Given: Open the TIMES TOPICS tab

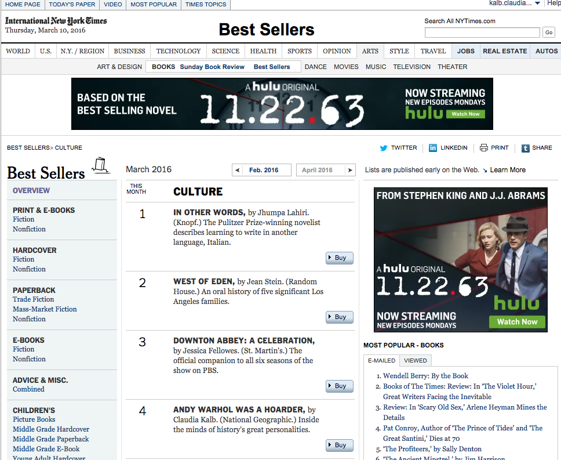Looking at the screenshot, I should (x=206, y=4).
